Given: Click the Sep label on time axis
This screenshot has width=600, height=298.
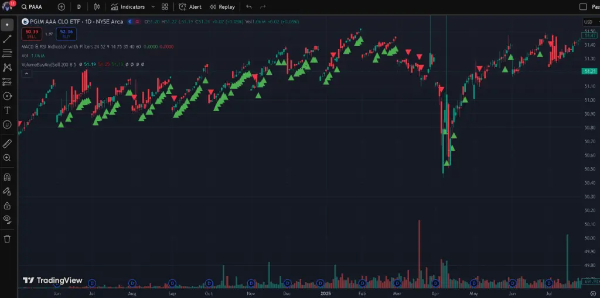Looking at the screenshot, I should click(172, 293).
